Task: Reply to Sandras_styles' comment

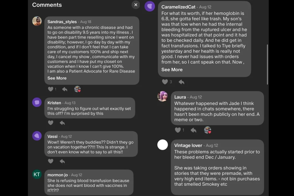Action: (65, 89)
